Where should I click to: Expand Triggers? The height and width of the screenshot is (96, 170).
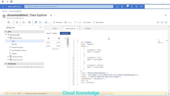coord(10,53)
